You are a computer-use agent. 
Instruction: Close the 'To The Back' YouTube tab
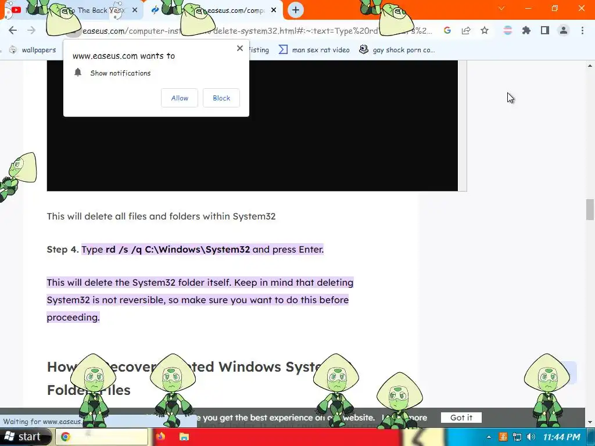(135, 10)
